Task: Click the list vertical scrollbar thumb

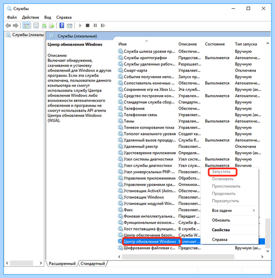Action: (268, 233)
